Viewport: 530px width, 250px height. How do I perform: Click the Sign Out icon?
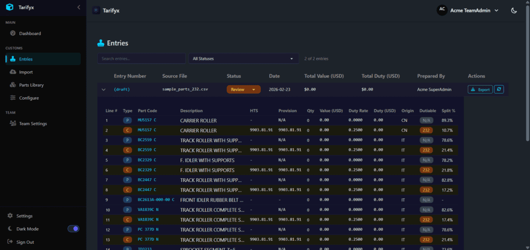click(11, 242)
